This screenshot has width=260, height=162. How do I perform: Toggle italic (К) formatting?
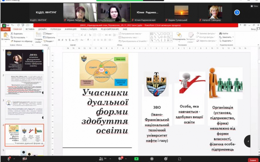62,40
